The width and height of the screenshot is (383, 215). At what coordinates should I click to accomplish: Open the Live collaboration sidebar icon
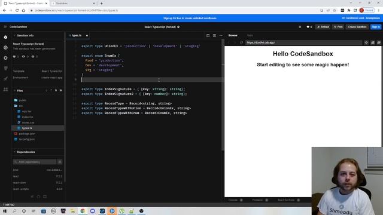click(x=5, y=89)
